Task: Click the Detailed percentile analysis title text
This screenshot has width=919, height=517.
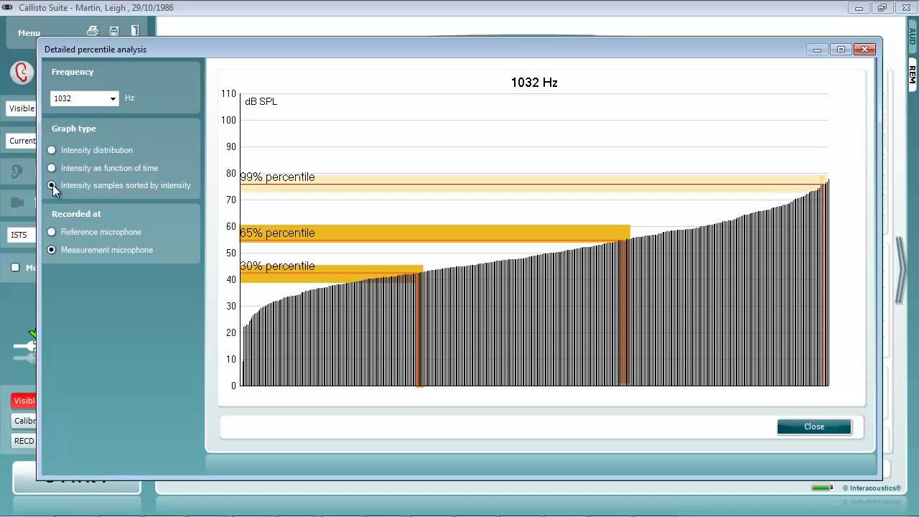Action: [x=95, y=50]
